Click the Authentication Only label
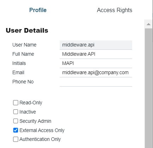The image size is (153, 148). pyautogui.click(x=40, y=139)
